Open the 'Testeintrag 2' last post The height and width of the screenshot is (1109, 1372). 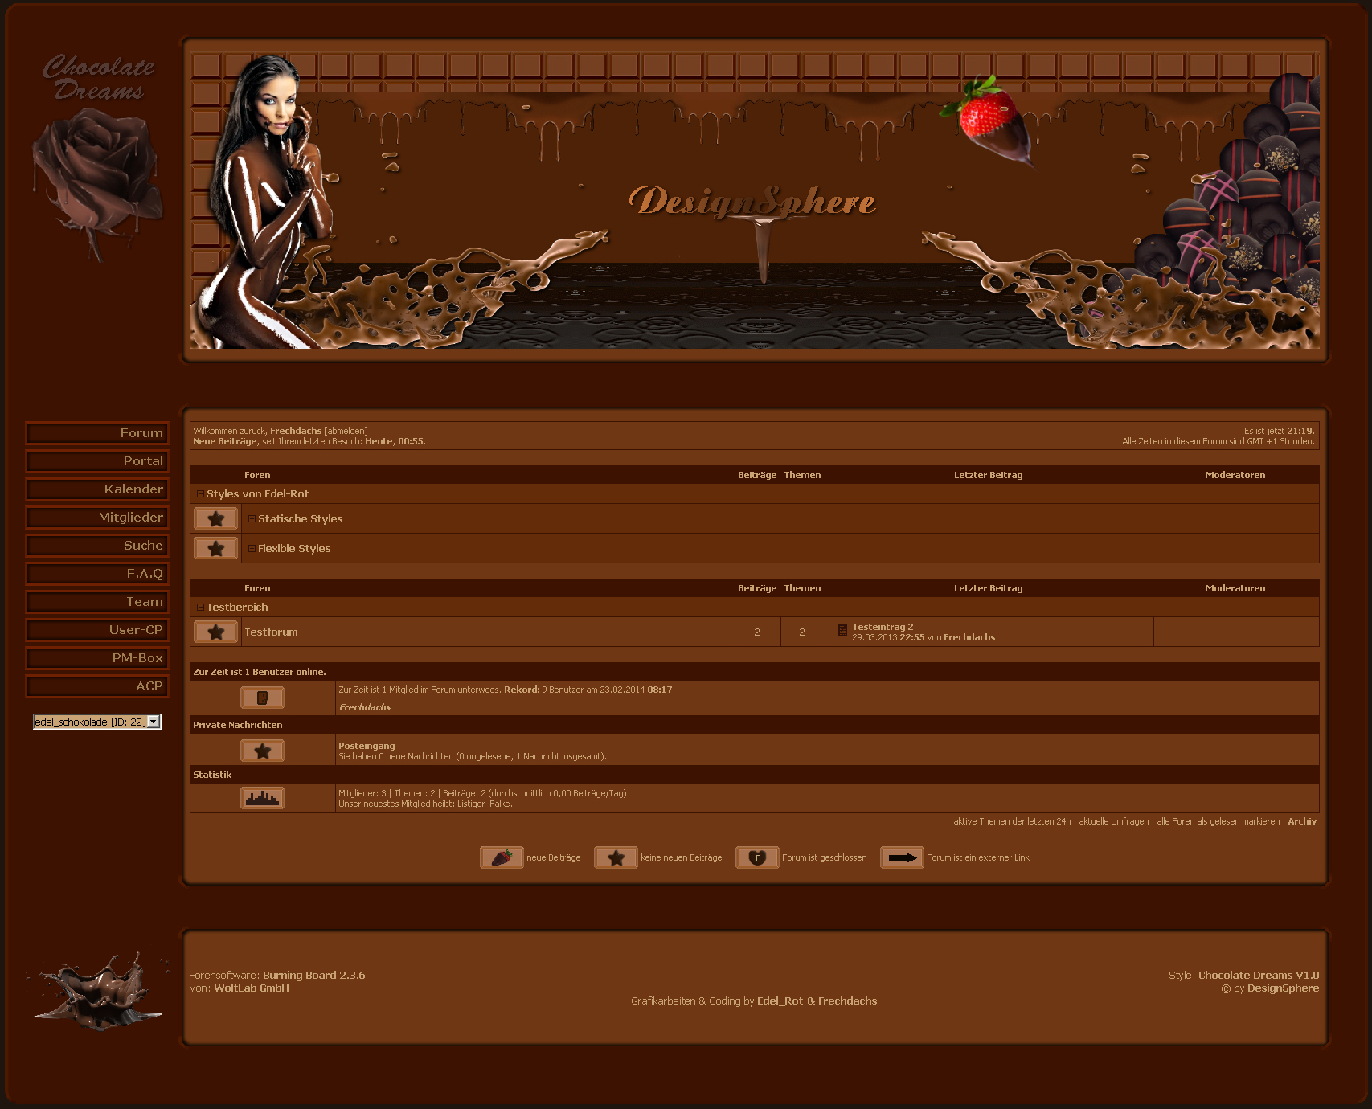point(883,627)
